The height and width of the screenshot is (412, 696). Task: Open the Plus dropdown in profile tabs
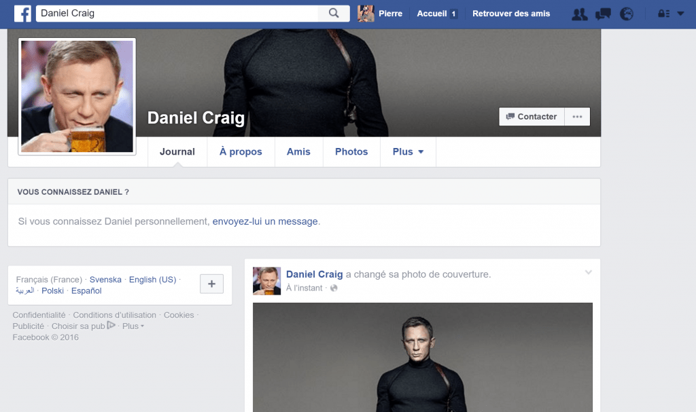pos(408,151)
